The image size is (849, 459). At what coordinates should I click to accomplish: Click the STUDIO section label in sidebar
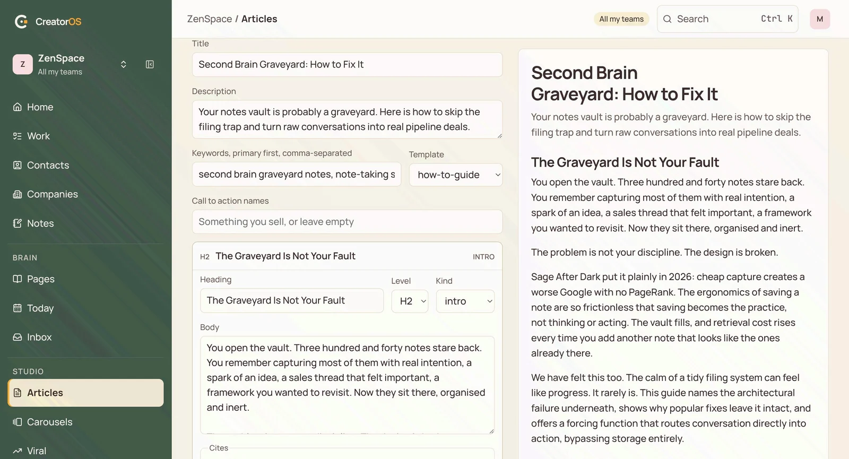tap(28, 372)
